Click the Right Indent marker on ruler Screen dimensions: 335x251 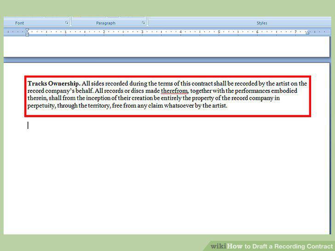(x=307, y=33)
